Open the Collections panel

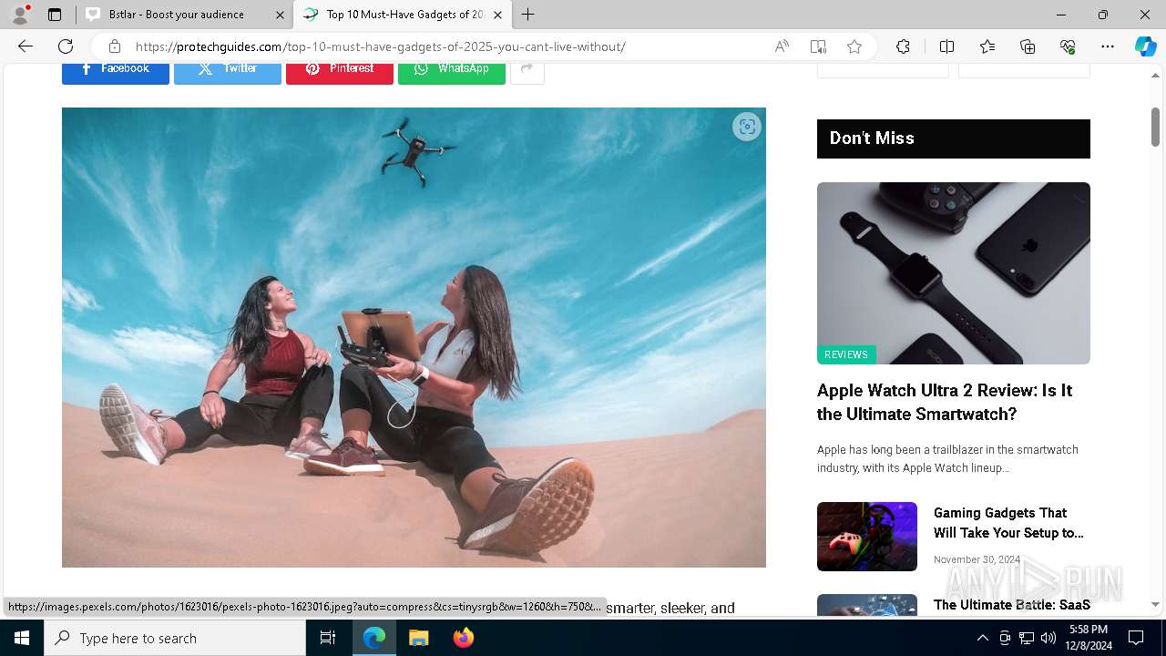coord(1028,46)
